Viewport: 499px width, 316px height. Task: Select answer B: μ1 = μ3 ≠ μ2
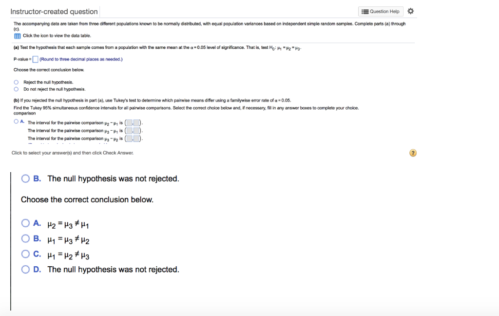[x=25, y=238]
